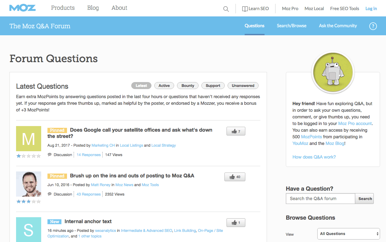View 14 Responses
Viewport: 386px width, 242px height.
click(x=89, y=155)
